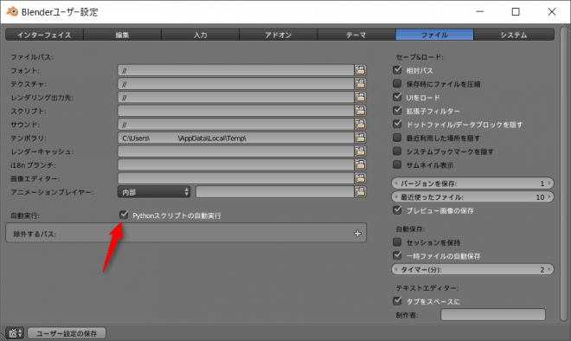This screenshot has height=341, width=571.
Task: Toggle 一時ファイルの自動保存 checkbox
Action: [x=397, y=255]
